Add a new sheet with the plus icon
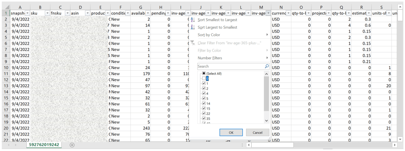 coord(72,145)
